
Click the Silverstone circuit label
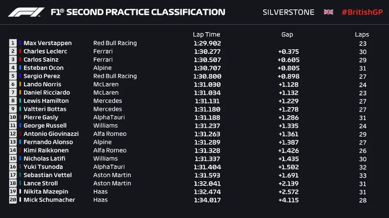(288, 12)
